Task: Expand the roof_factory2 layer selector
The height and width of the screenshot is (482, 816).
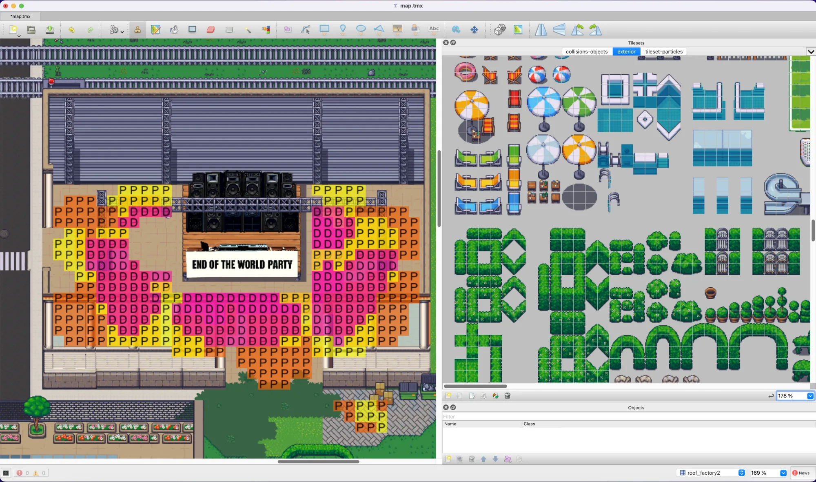Action: click(743, 473)
